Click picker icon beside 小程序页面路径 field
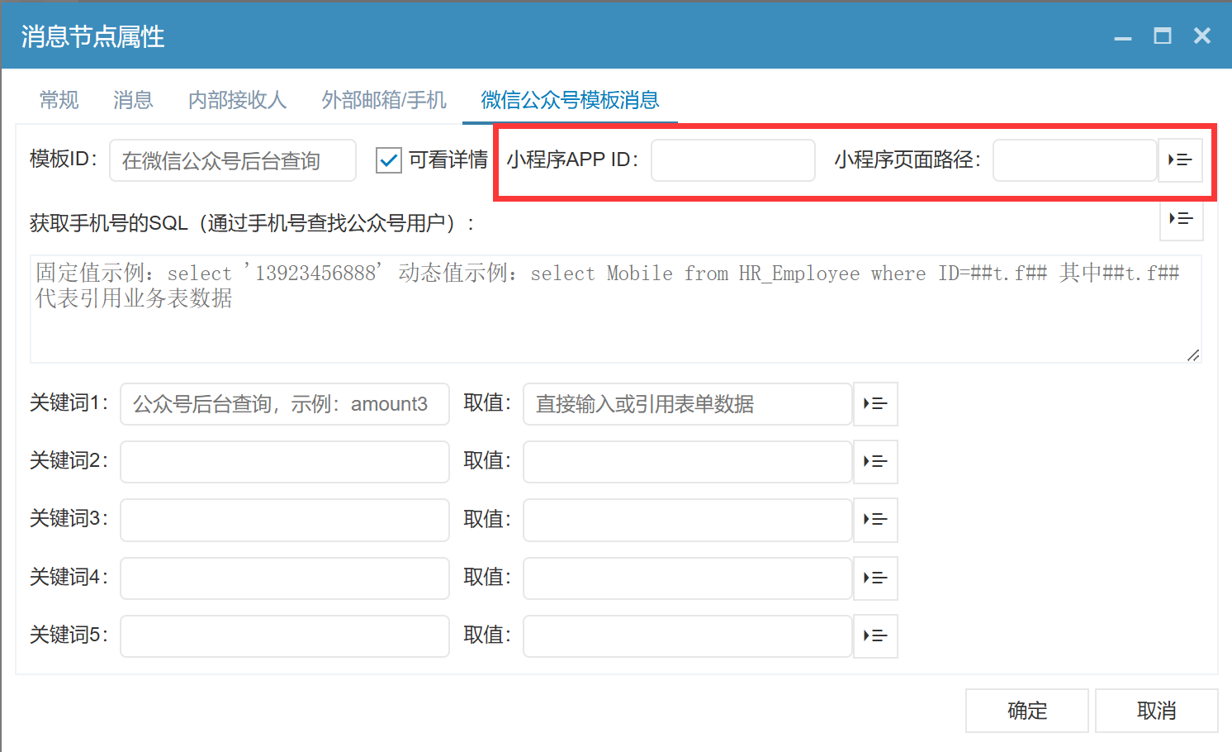Viewport: 1232px width, 752px height. [x=1180, y=159]
